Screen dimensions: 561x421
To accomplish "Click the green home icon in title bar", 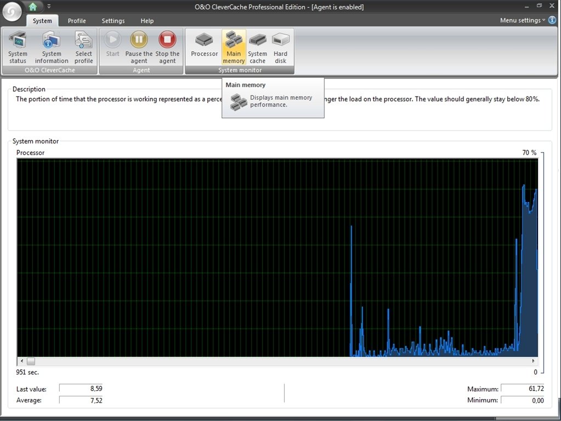I will click(x=33, y=7).
